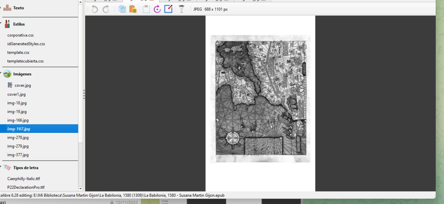Image resolution: width=444 pixels, height=204 pixels.
Task: Click the JPEG format label
Action: [x=198, y=9]
